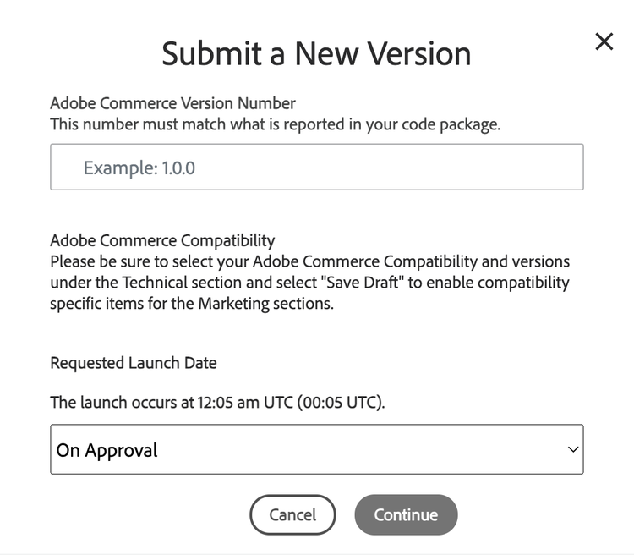634x555 pixels.
Task: Click the "Requested Launch Date" label
Action: pos(134,363)
